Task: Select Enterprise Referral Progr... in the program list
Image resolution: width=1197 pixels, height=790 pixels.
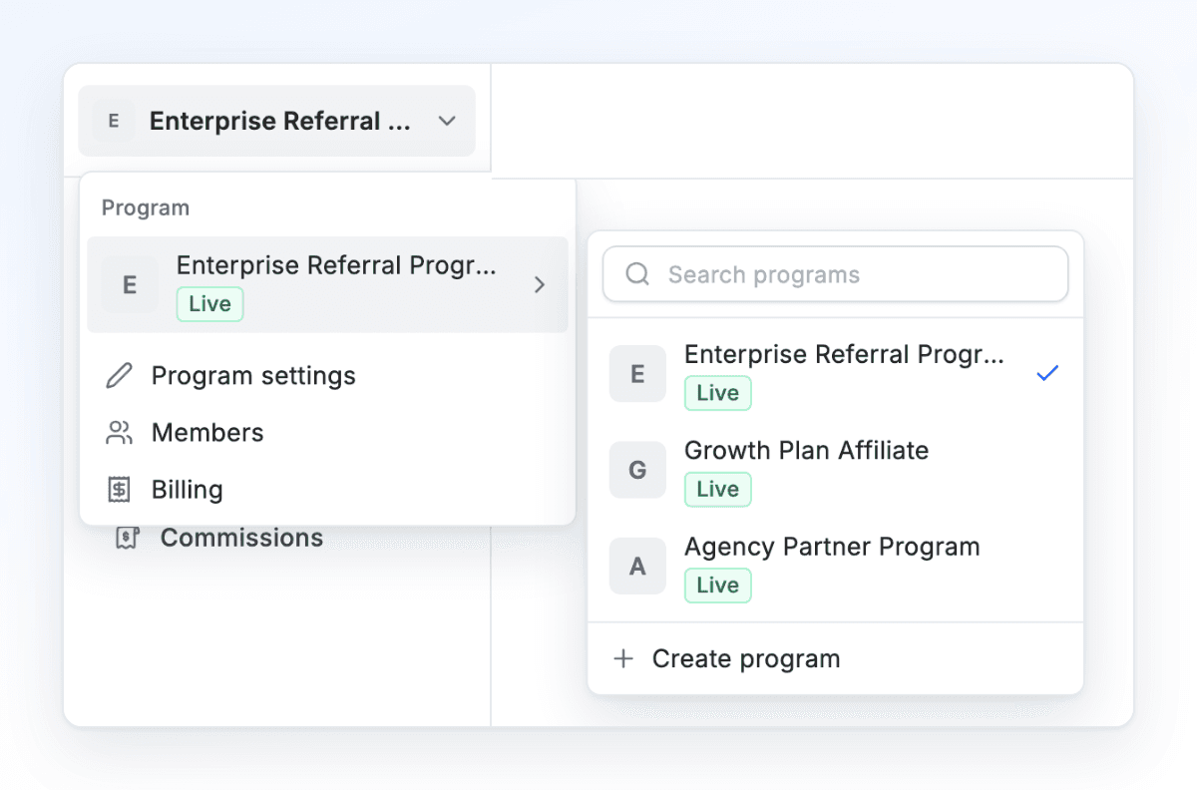Action: click(x=835, y=374)
